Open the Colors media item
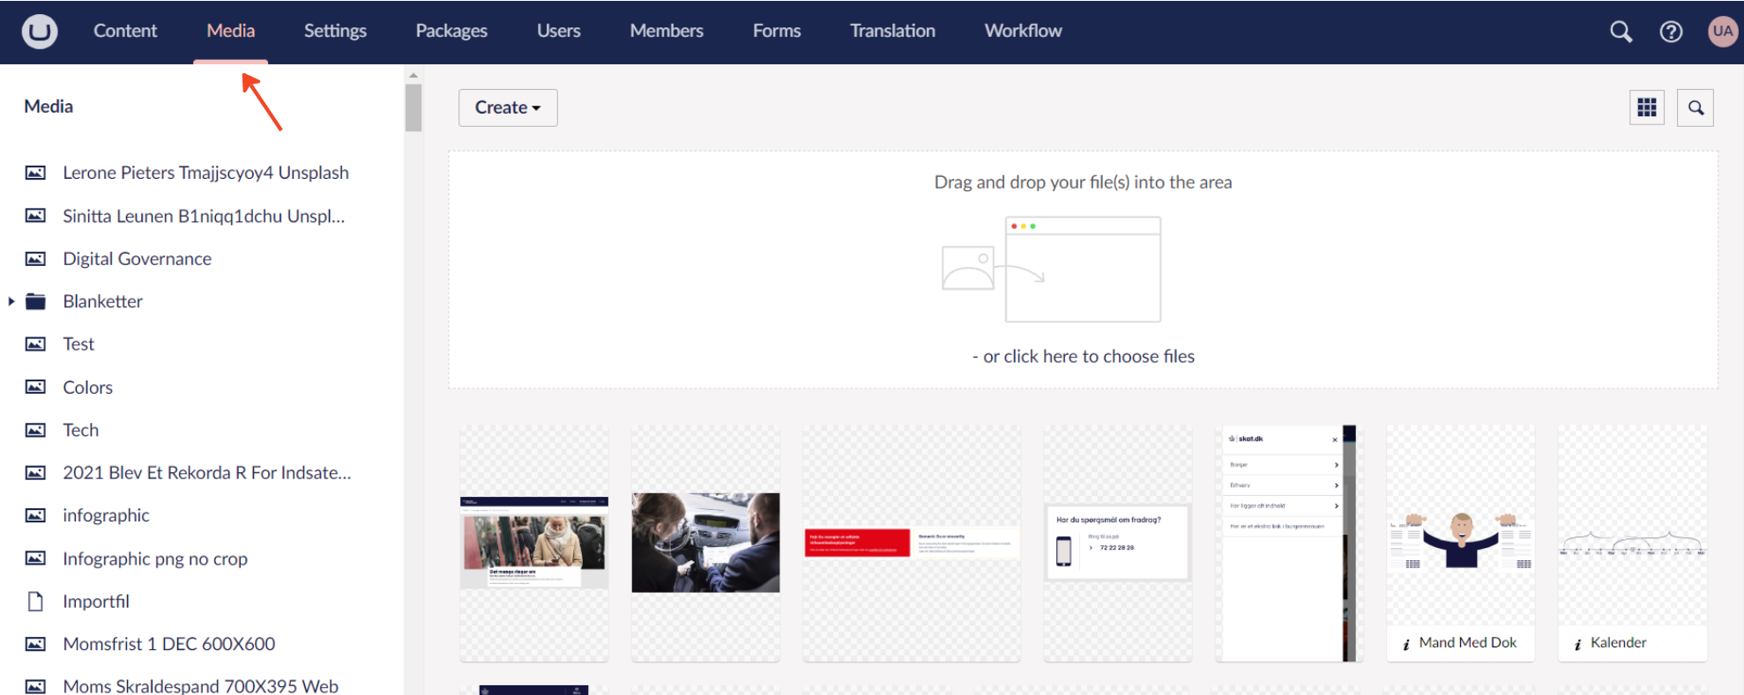This screenshot has height=695, width=1744. 87,388
